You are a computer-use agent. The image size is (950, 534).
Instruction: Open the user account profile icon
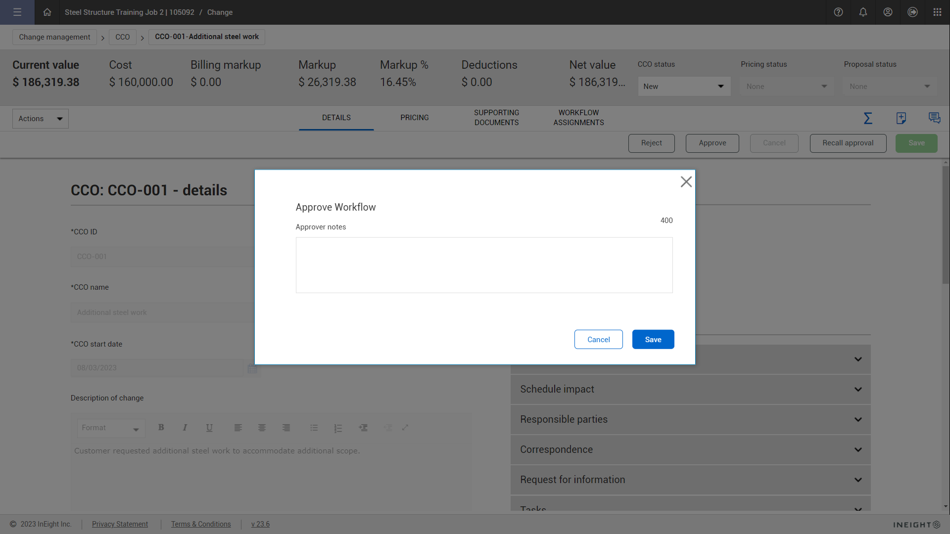click(888, 12)
